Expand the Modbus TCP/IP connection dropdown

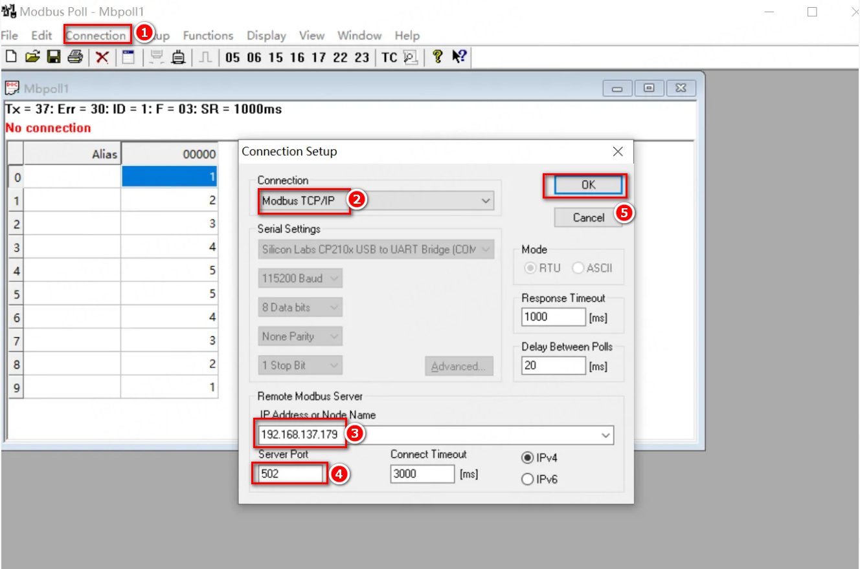[x=486, y=201]
